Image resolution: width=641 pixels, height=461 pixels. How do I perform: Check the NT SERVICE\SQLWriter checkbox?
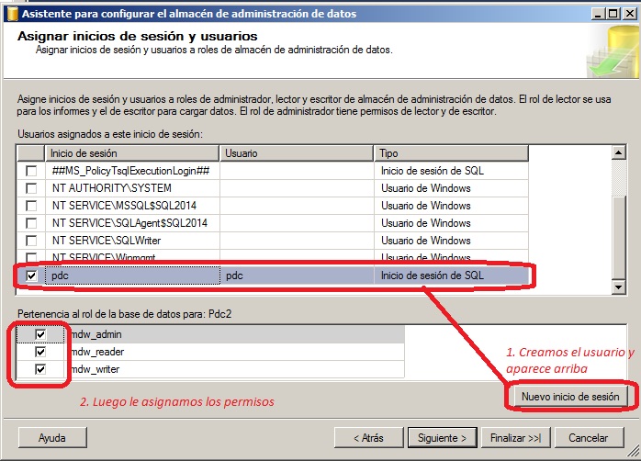(x=31, y=241)
